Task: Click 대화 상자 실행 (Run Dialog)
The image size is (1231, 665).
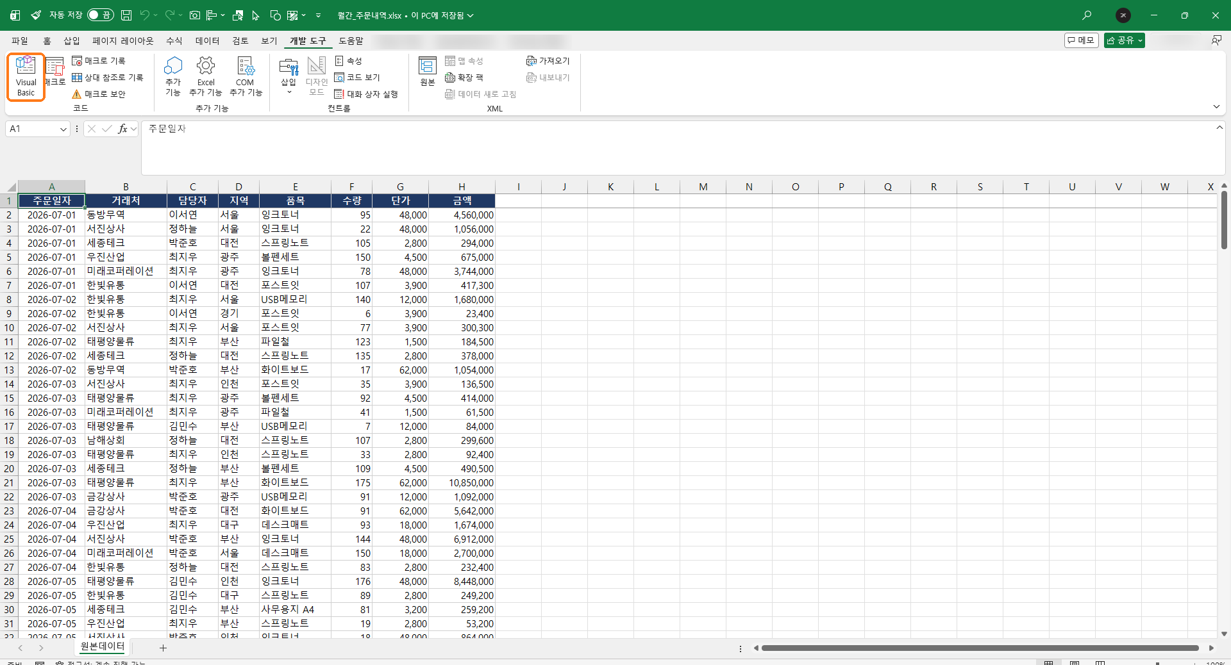Action: tap(366, 94)
